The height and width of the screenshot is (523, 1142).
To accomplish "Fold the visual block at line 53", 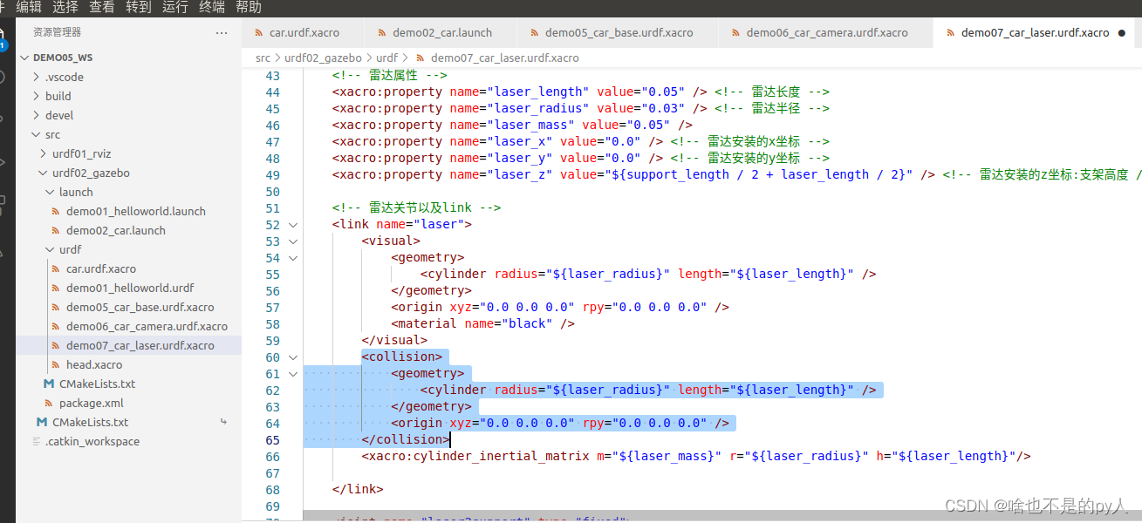I will click(x=293, y=241).
